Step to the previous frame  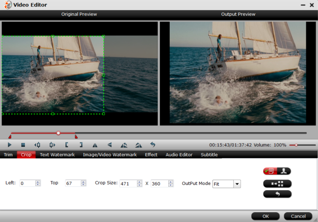(37, 145)
